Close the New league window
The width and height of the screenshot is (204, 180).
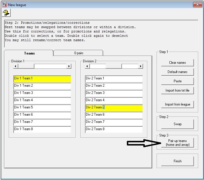pos(197,4)
